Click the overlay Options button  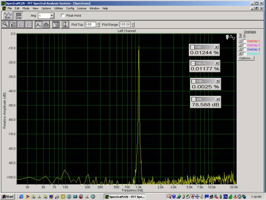pyautogui.click(x=246, y=58)
